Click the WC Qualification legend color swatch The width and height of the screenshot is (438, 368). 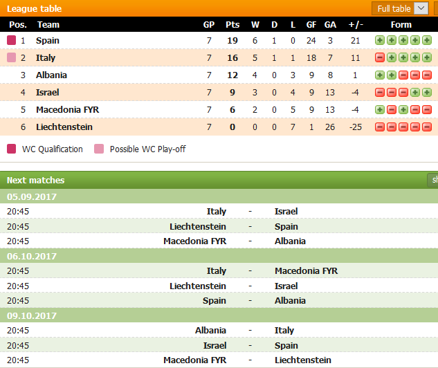coord(12,149)
